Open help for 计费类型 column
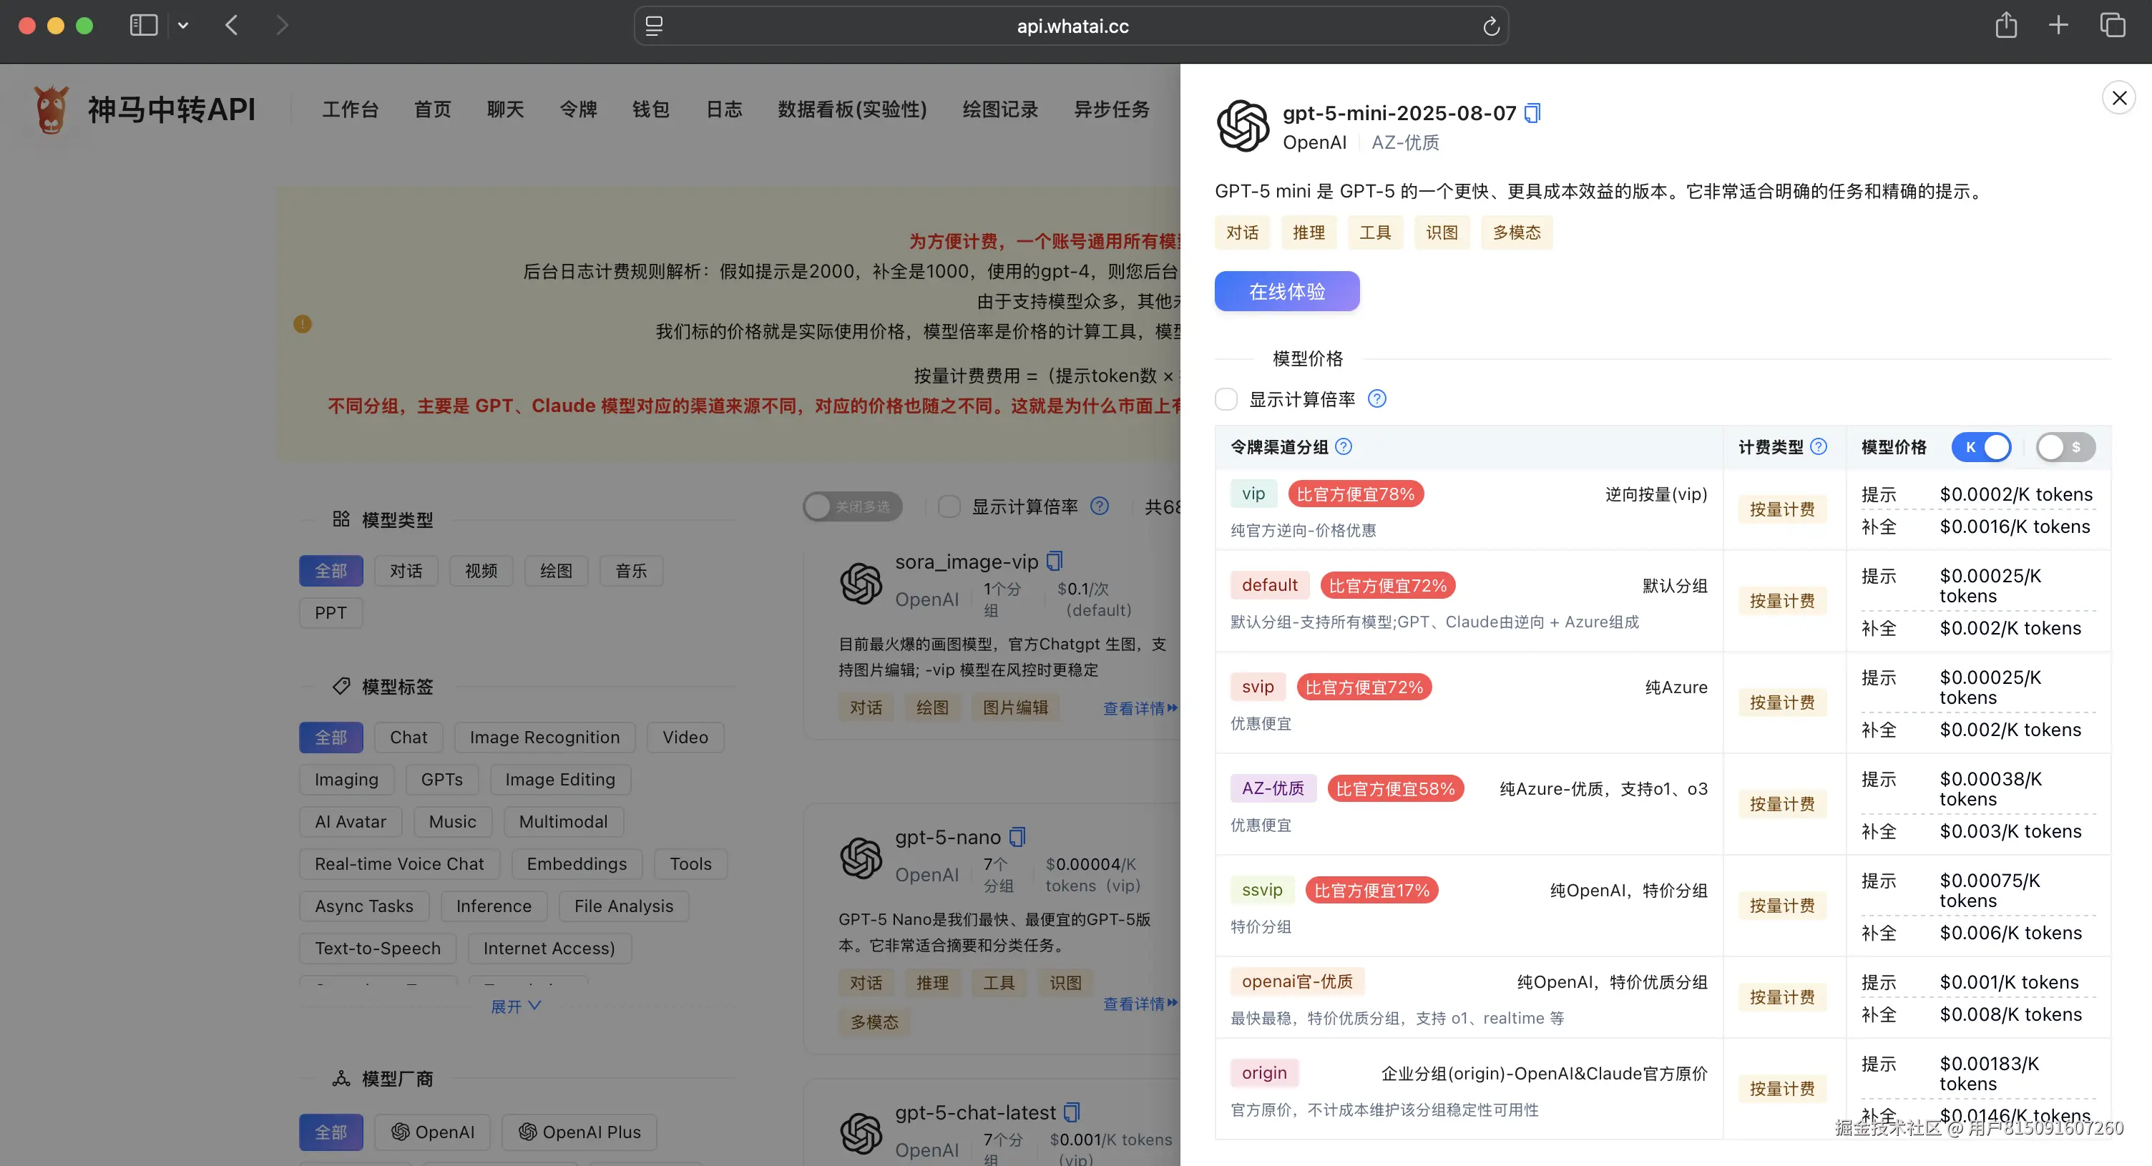The image size is (2152, 1166). pyautogui.click(x=1819, y=447)
